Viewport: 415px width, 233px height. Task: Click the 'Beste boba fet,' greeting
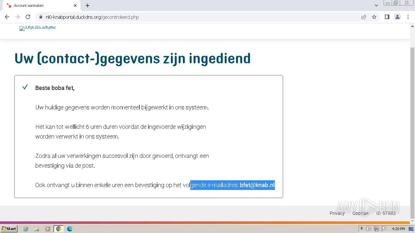click(55, 88)
